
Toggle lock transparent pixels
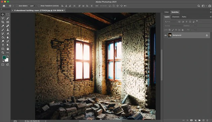click(170, 30)
